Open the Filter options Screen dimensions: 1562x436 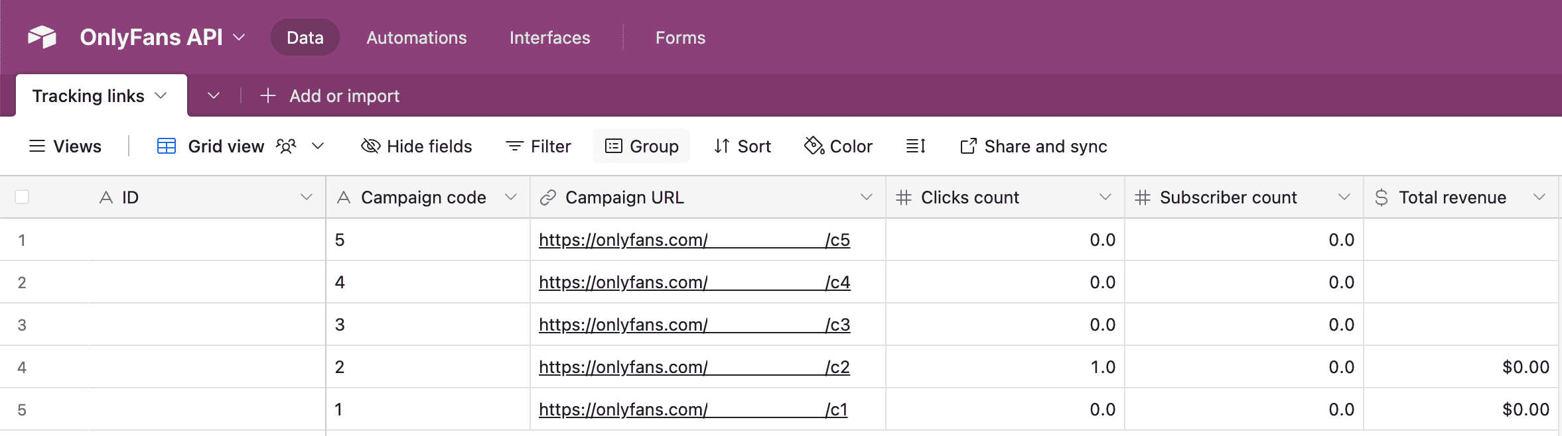538,146
